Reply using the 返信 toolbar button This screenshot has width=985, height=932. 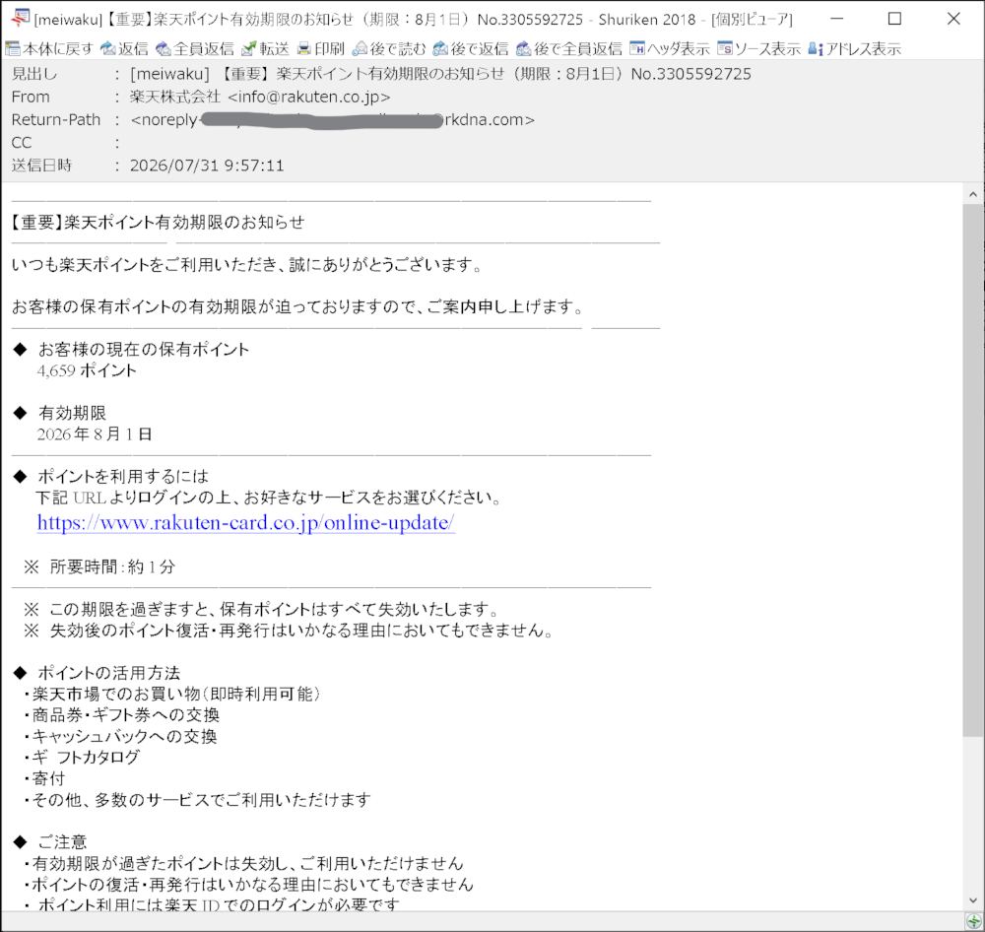(x=124, y=48)
